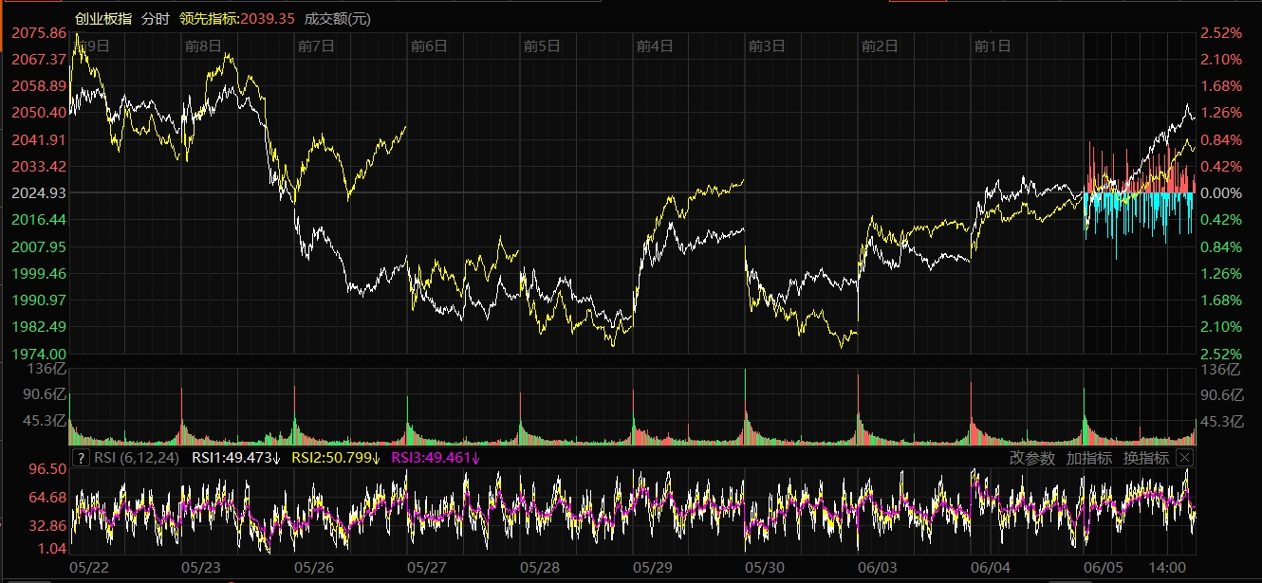Click the 05/26 date on the axis
1262x583 pixels.
314,567
